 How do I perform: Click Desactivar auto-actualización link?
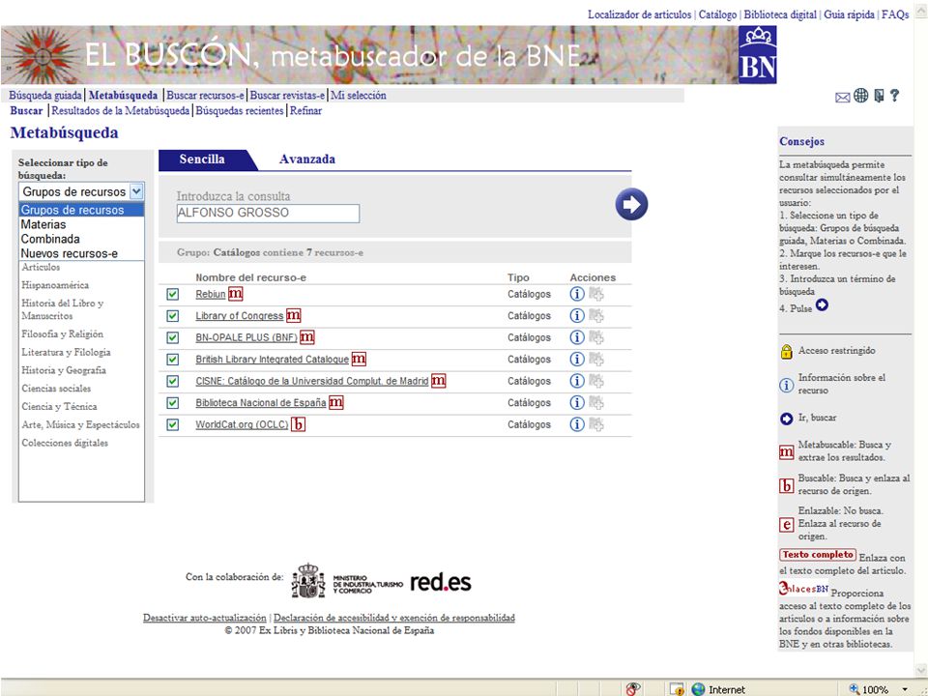[205, 618]
